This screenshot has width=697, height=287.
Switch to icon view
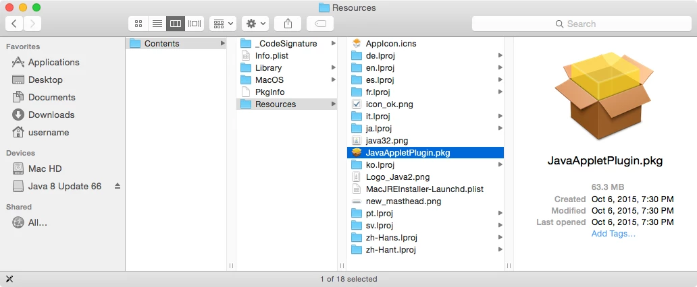click(138, 24)
